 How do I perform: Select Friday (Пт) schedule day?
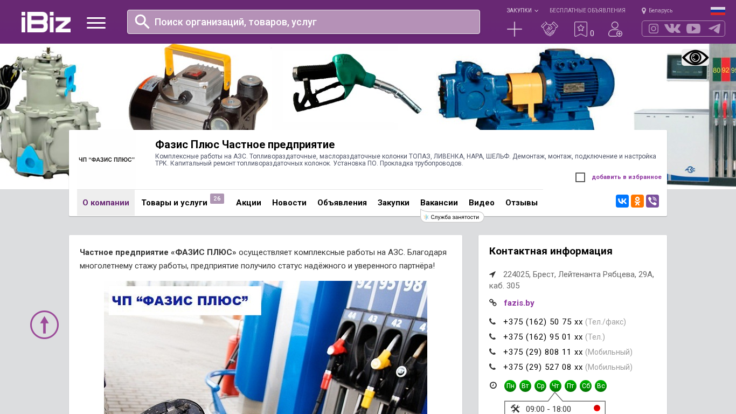click(571, 386)
